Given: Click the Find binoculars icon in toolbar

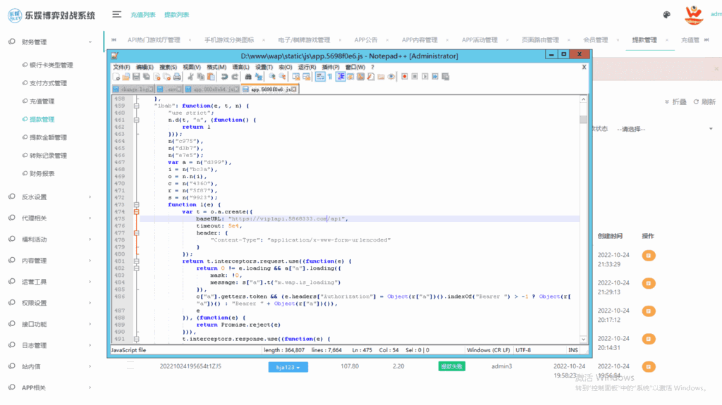Looking at the screenshot, I should 248,77.
